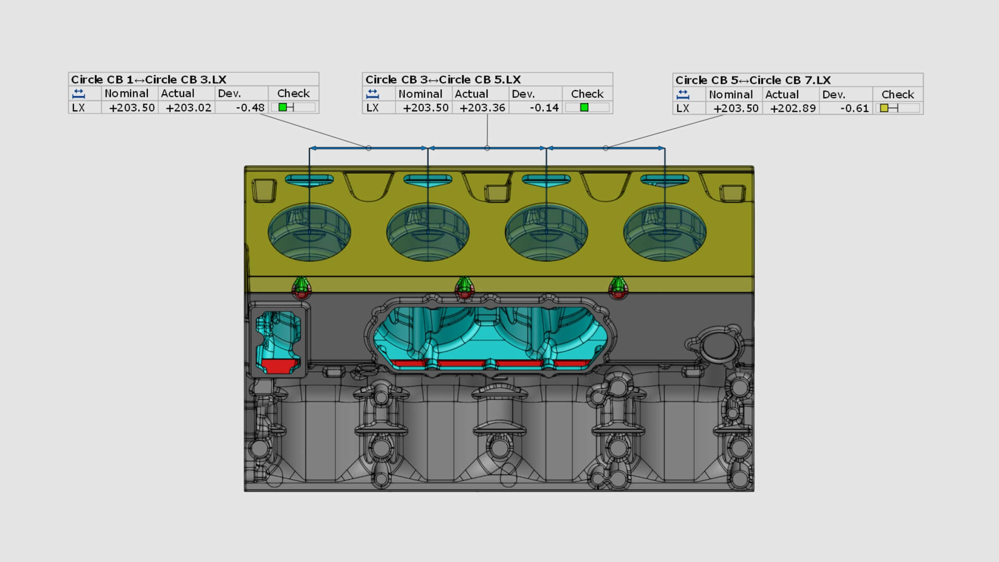The width and height of the screenshot is (999, 562).
Task: Click Nominal header in CB 3↔CB 5 label
Action: (420, 94)
